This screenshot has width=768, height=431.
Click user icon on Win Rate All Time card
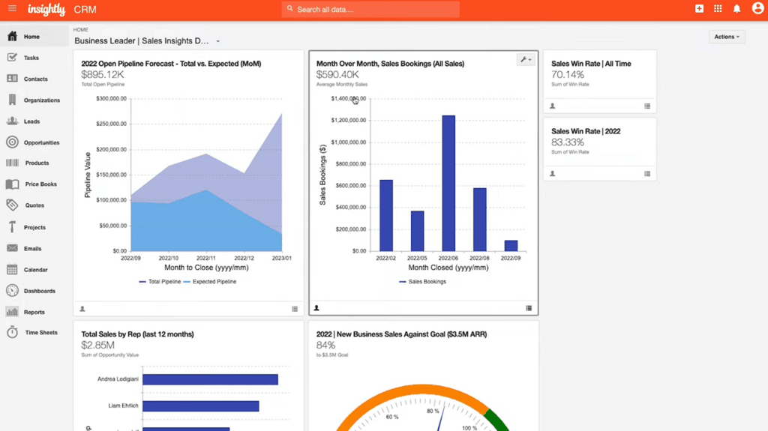click(553, 106)
